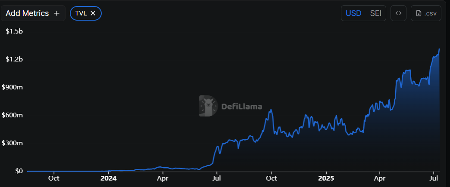The height and width of the screenshot is (187, 450).
Task: Click the download file icon next to .csv
Action: (x=419, y=13)
